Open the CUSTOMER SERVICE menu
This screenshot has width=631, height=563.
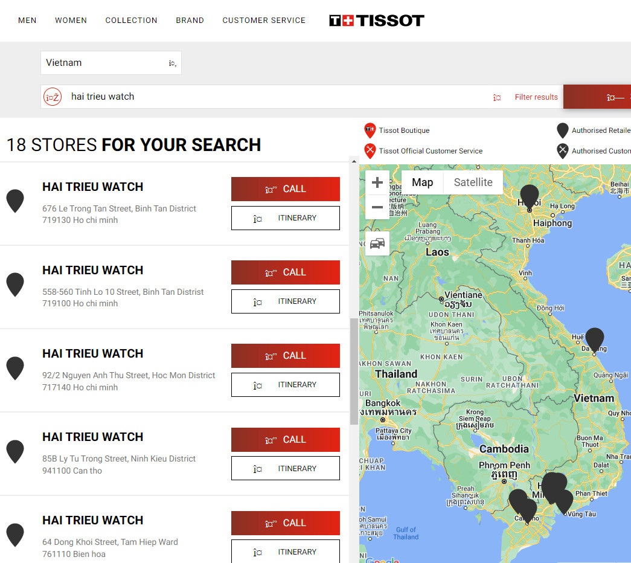tap(264, 21)
